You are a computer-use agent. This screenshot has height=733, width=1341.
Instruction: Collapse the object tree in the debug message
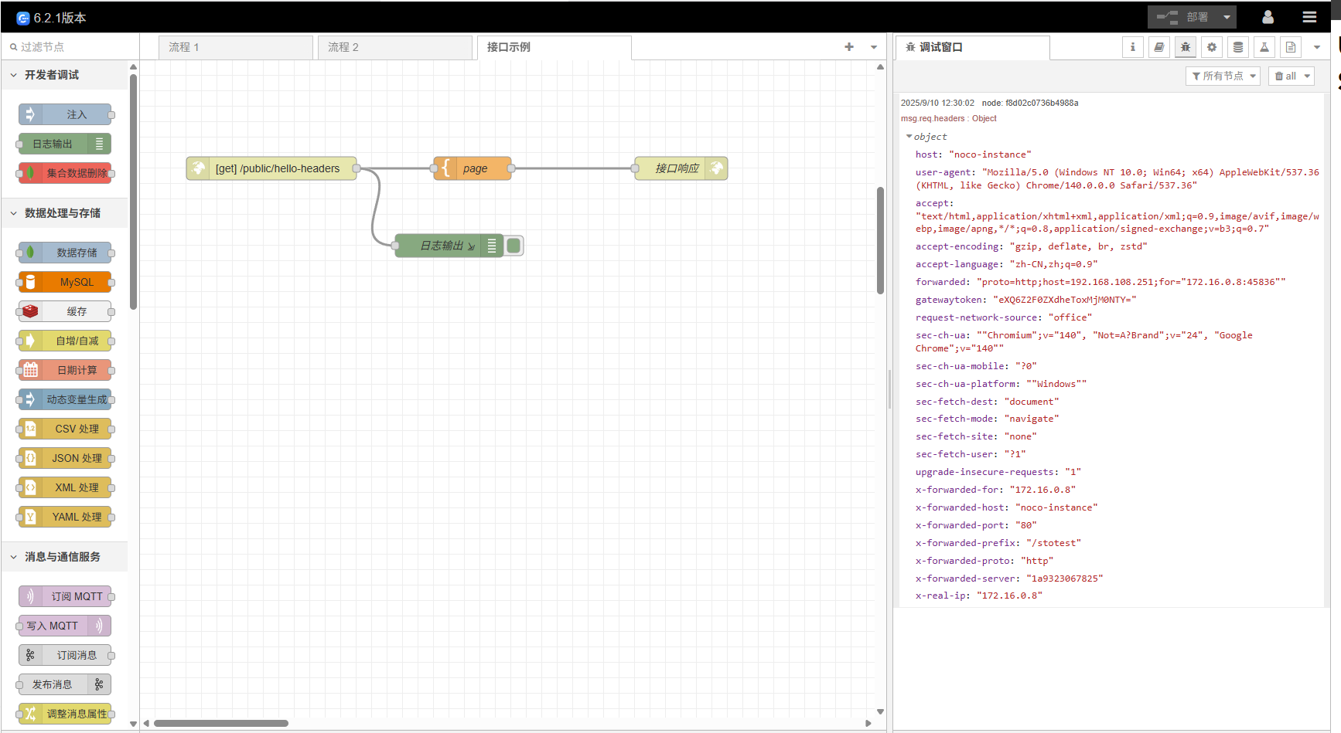pos(909,136)
